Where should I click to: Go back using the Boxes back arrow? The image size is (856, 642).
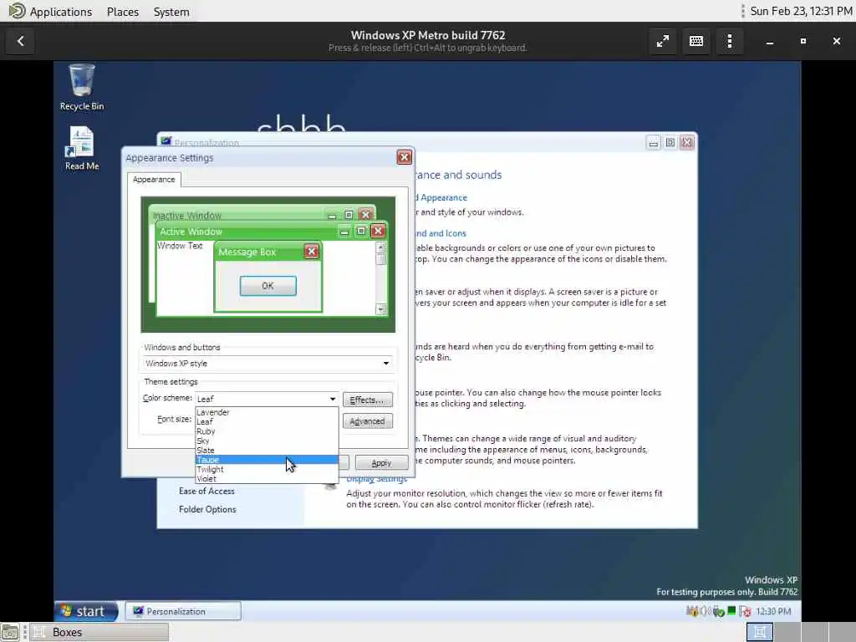click(20, 41)
